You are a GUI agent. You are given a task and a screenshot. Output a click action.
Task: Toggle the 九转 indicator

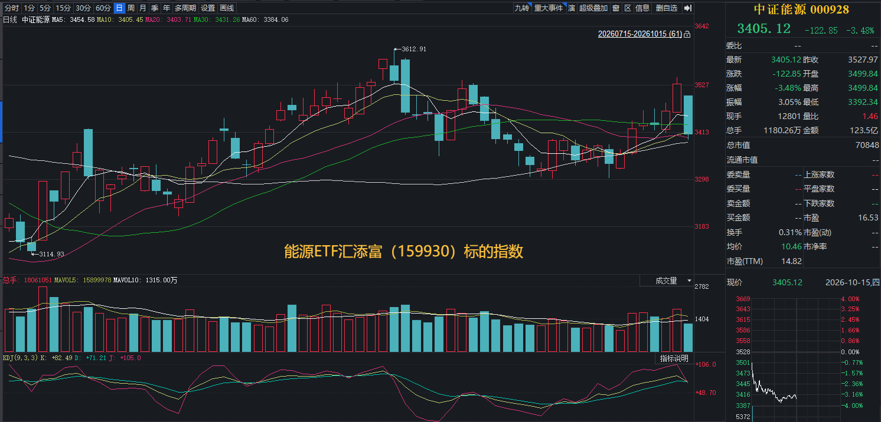pyautogui.click(x=522, y=8)
